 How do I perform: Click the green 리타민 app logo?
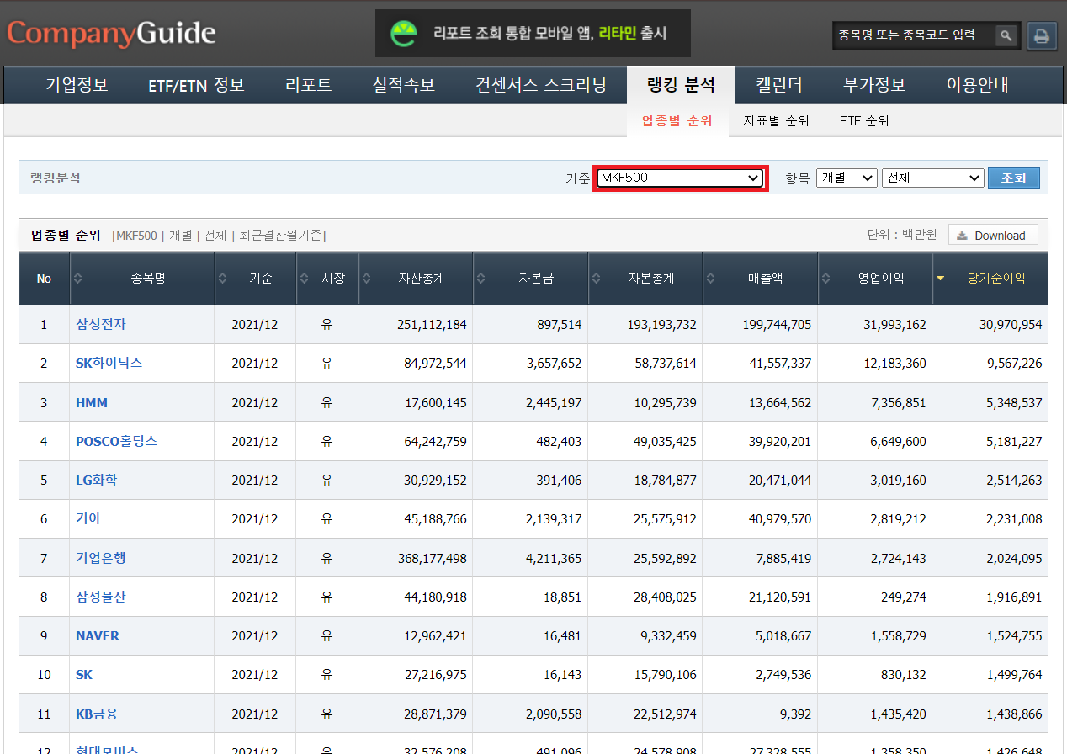pyautogui.click(x=404, y=34)
